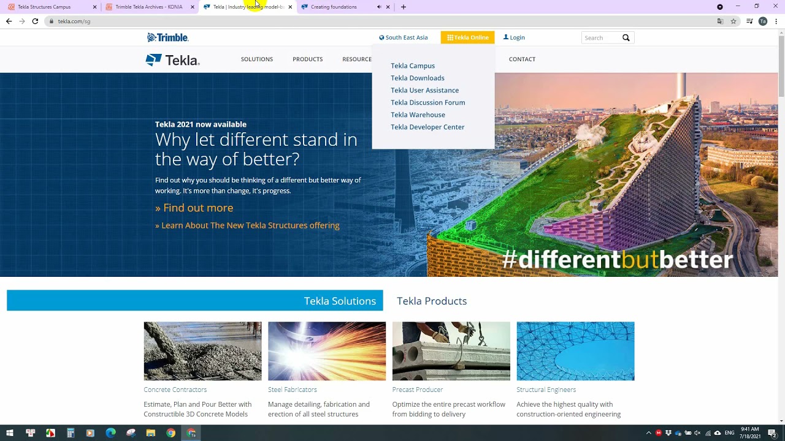Open the Steel Fabricators text link
This screenshot has width=785, height=441.
[293, 390]
